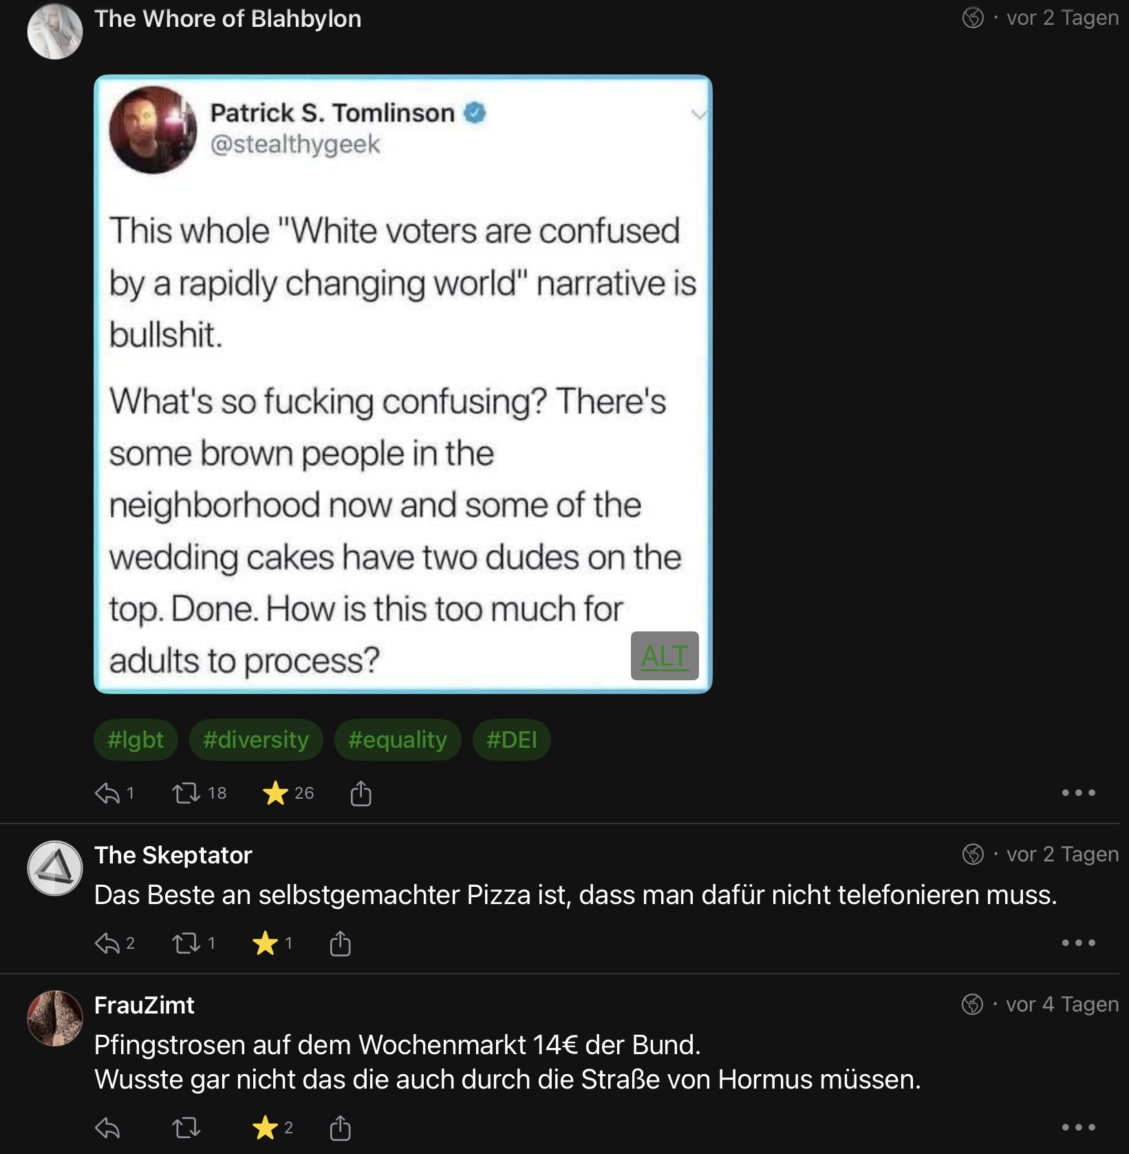This screenshot has height=1154, width=1129.
Task: Toggle favorite star on The Skeptator's post
Action: (x=265, y=943)
